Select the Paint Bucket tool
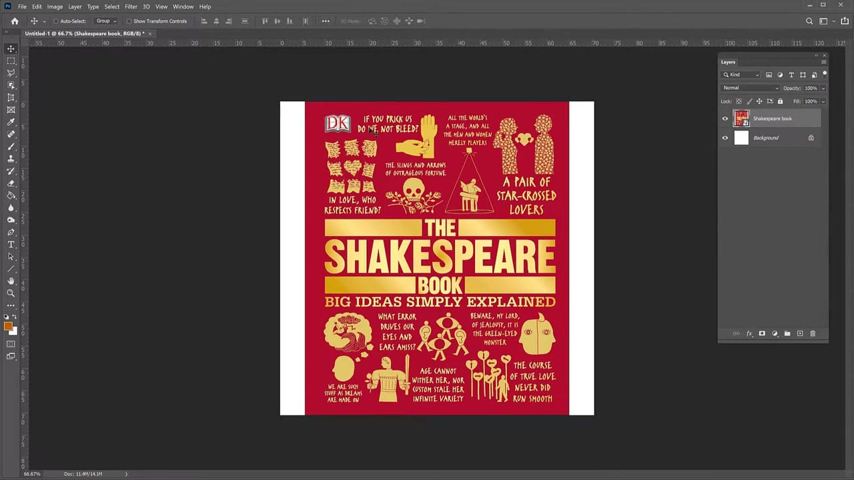This screenshot has height=480, width=854. (11, 195)
